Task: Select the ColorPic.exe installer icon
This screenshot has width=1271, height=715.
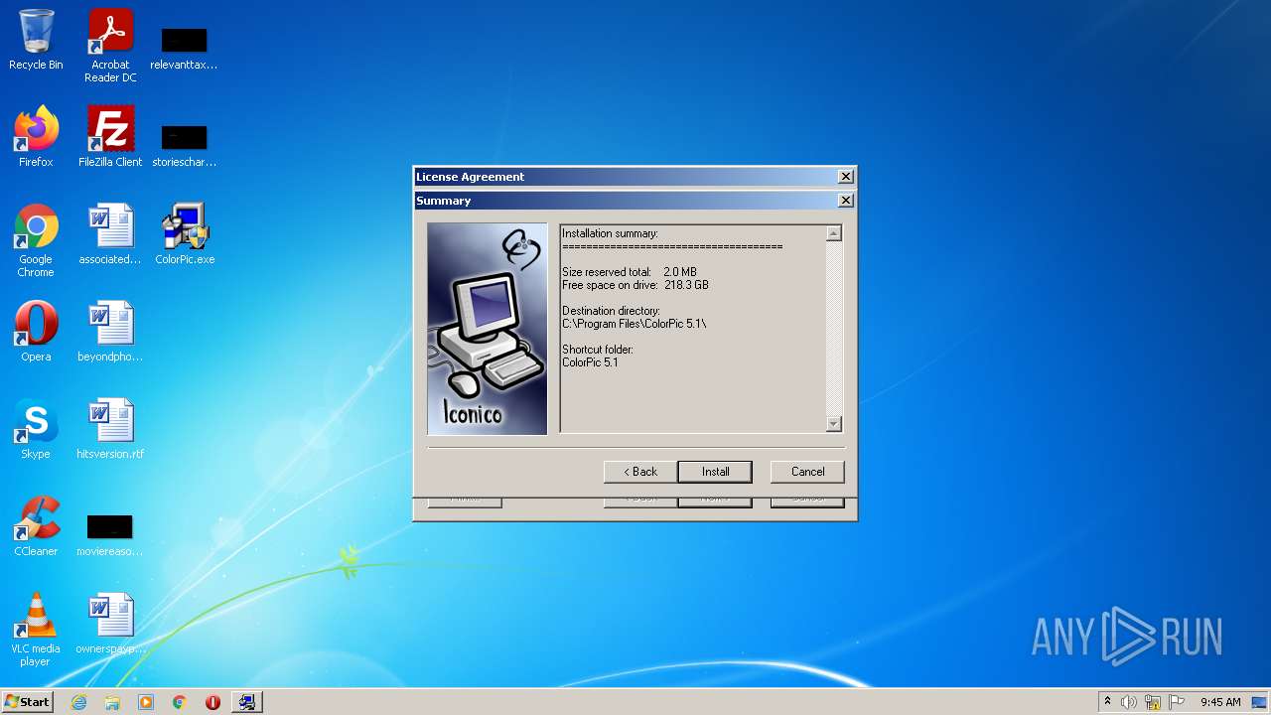Action: pyautogui.click(x=185, y=233)
